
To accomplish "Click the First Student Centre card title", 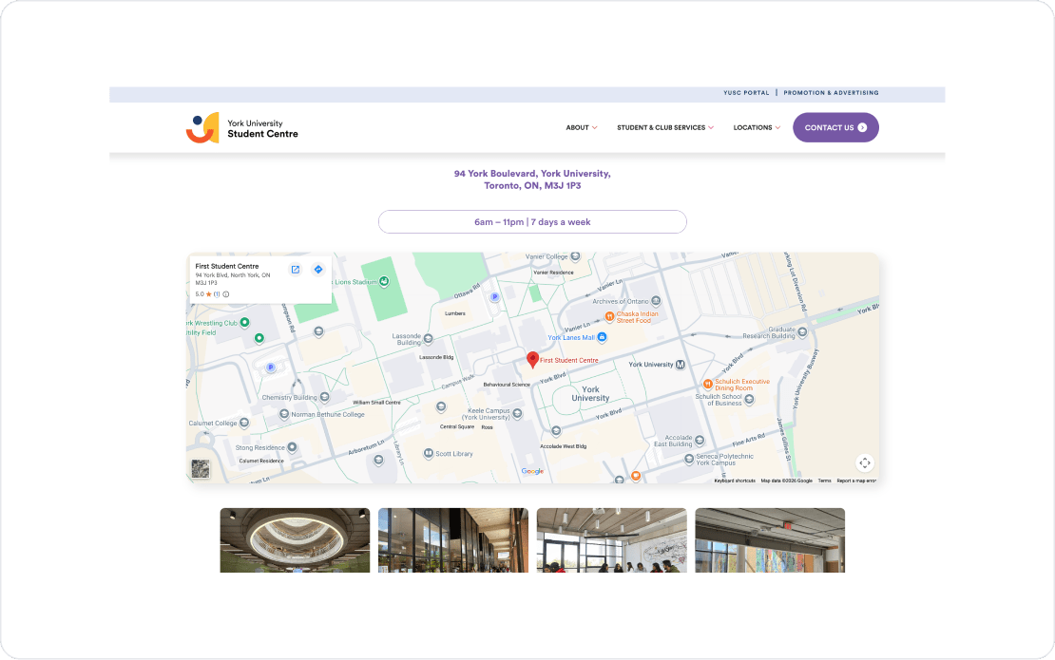I will [227, 266].
